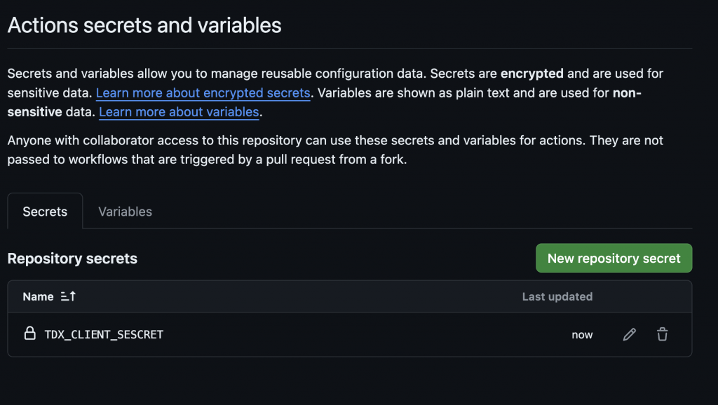
Task: Click the bold word "encrypted" in the description
Action: point(531,73)
